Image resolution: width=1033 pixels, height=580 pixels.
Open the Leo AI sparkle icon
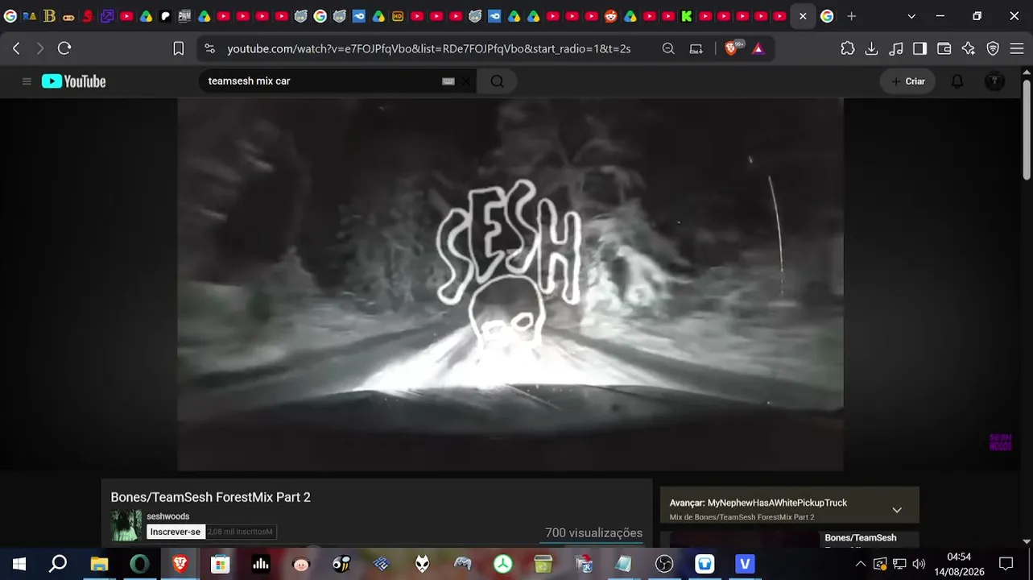point(969,48)
